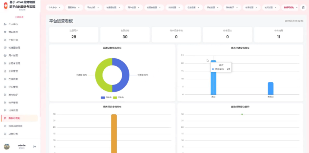Click the 收录动物 30 stat card
This screenshot has width=309, height=153.
(125, 35)
